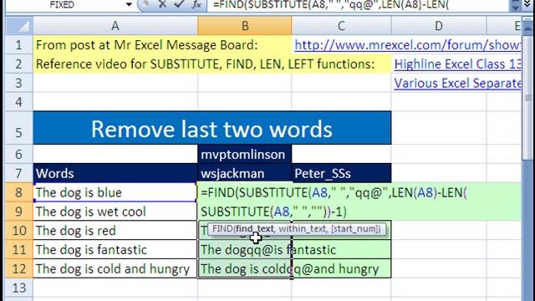Select column D header
The height and width of the screenshot is (301, 535).
[439, 26]
